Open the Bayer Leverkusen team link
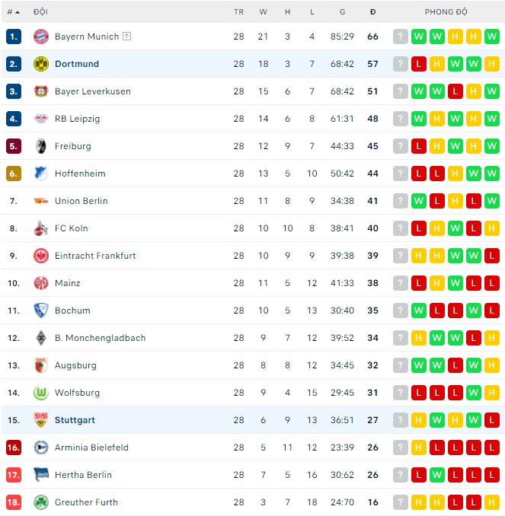505x516 pixels. point(92,91)
